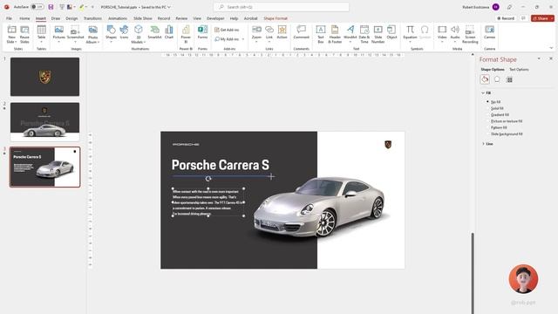This screenshot has height=314, width=558.
Task: Click the Equation icon
Action: click(x=410, y=30)
